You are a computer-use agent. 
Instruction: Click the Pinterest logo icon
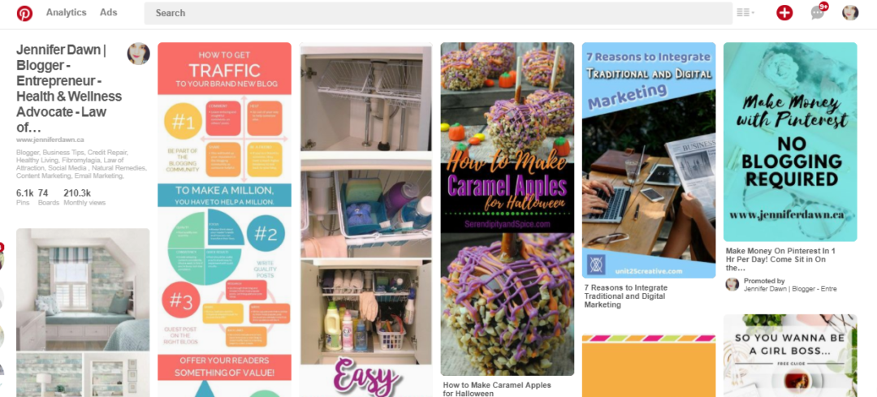pyautogui.click(x=24, y=13)
